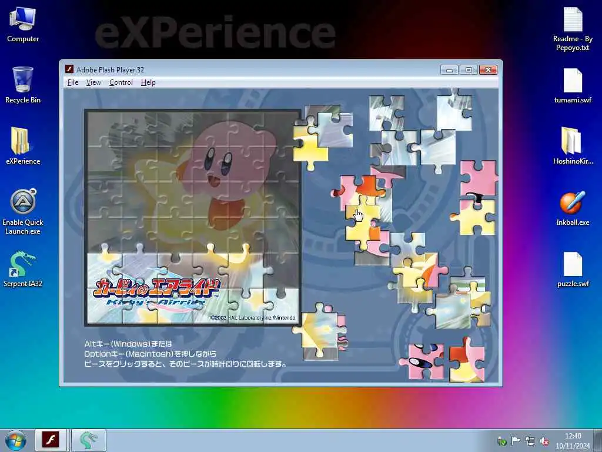This screenshot has height=452, width=602.
Task: Click the Serpent dragon taskbar button
Action: click(88, 440)
